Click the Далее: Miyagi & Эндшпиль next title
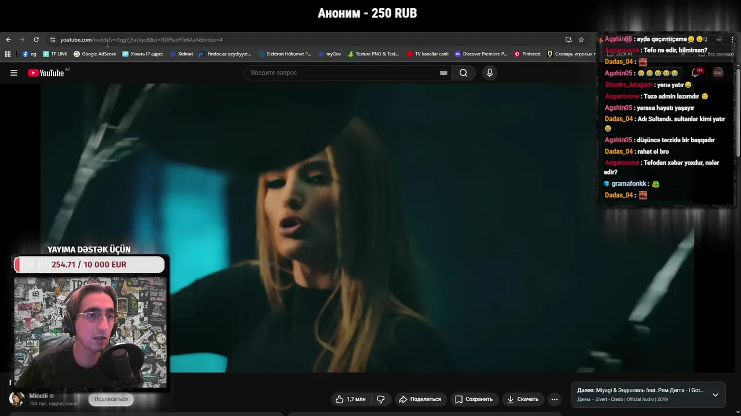741x416 pixels. point(640,391)
